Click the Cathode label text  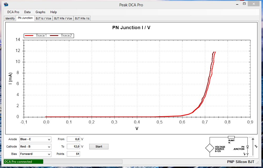tap(12, 146)
